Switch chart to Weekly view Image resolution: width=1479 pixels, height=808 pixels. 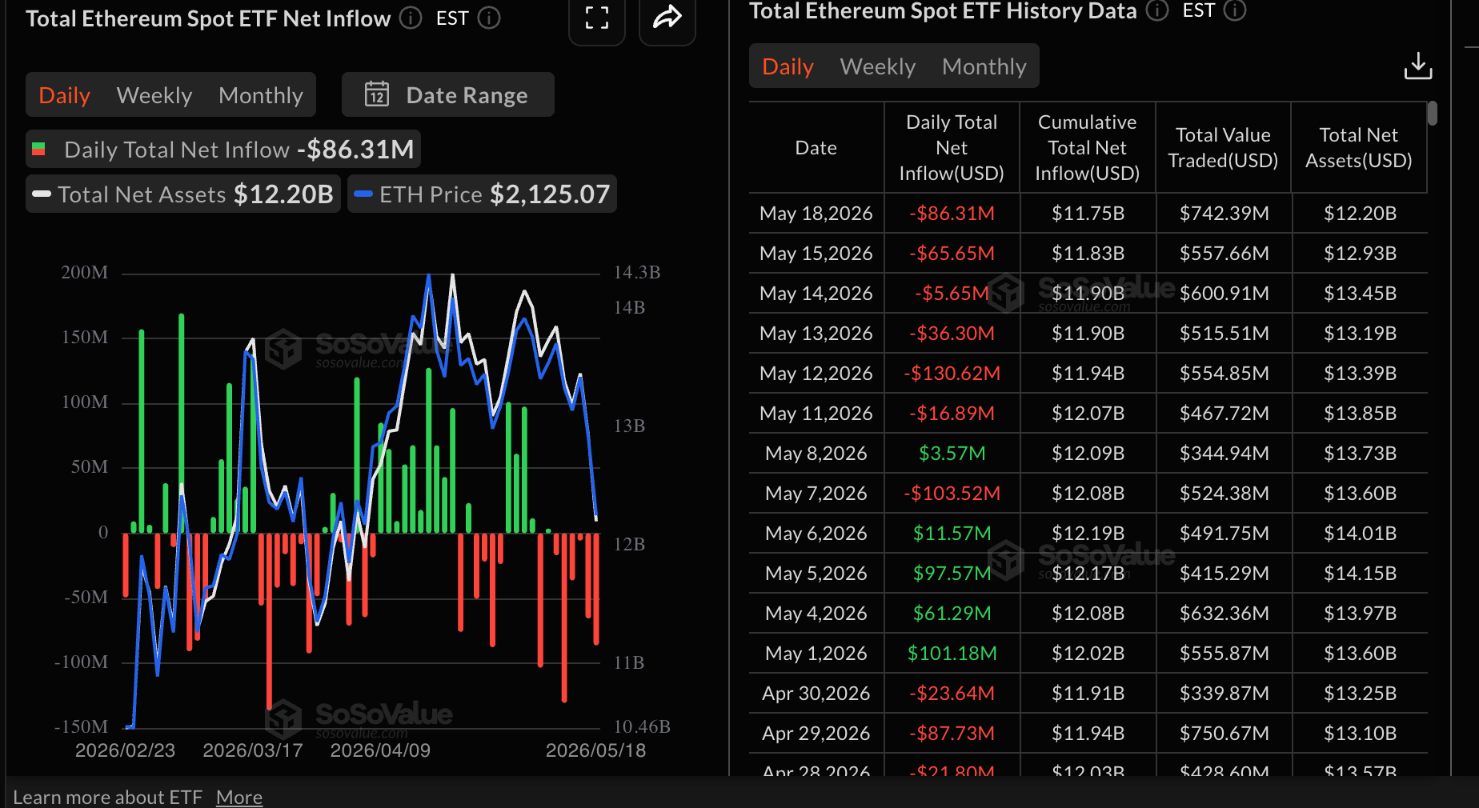[154, 95]
